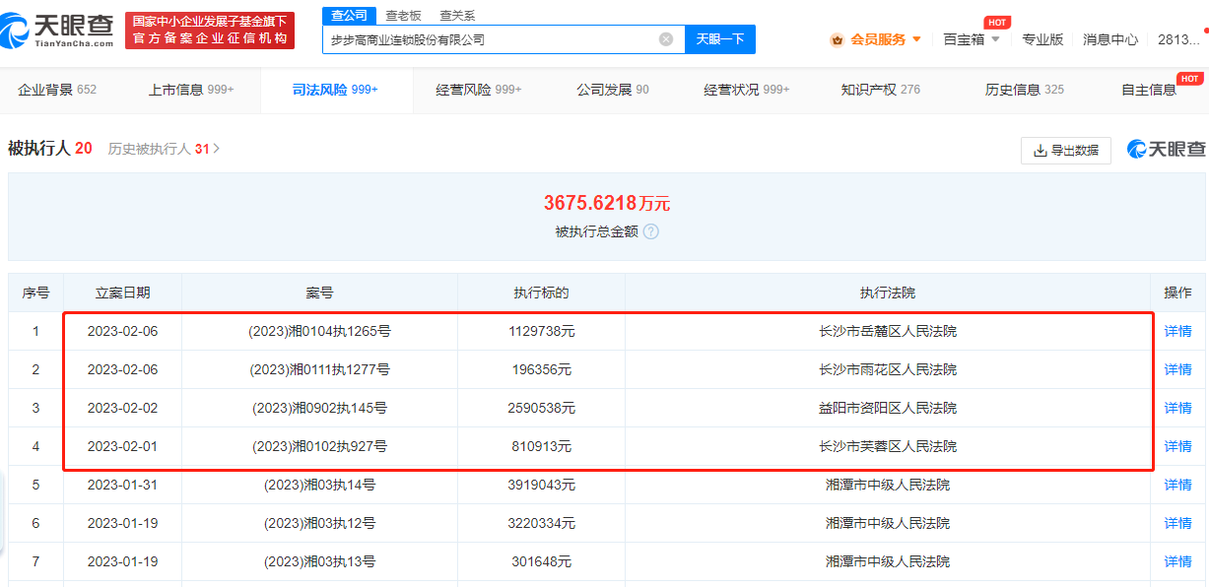Open 详情 for case 湘03执14号

pyautogui.click(x=1177, y=486)
